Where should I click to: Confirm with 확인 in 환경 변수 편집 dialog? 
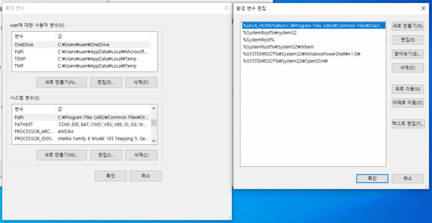pos(372,178)
